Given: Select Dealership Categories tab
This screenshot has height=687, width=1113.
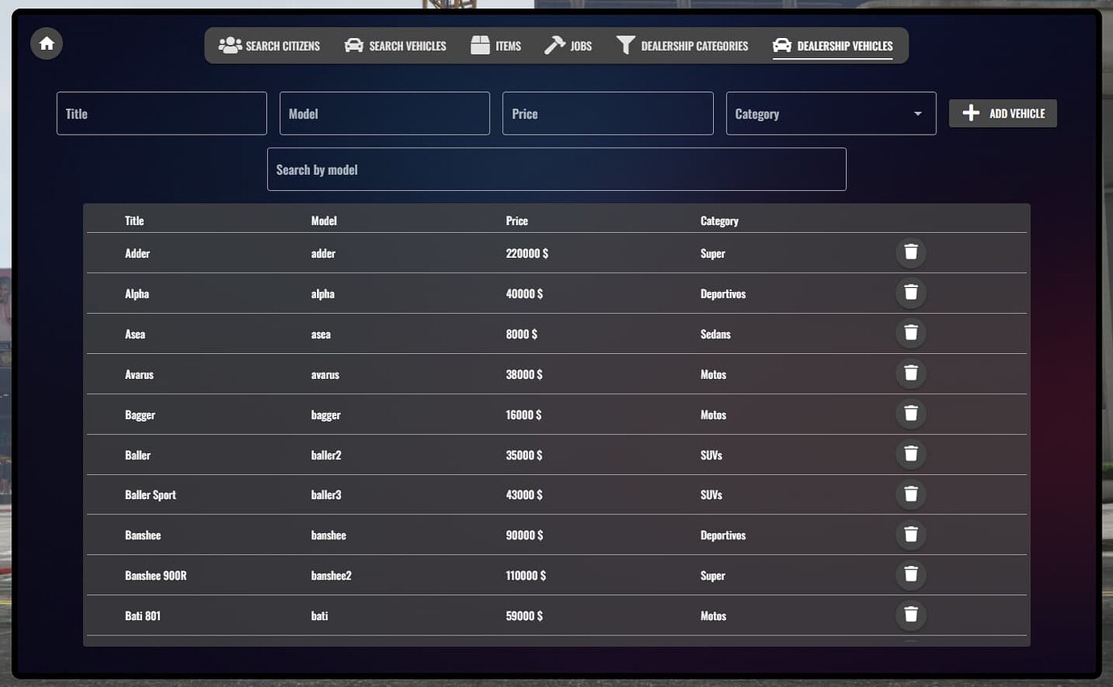Looking at the screenshot, I should [682, 46].
